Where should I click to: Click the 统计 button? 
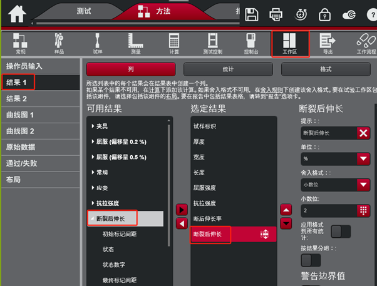point(228,68)
